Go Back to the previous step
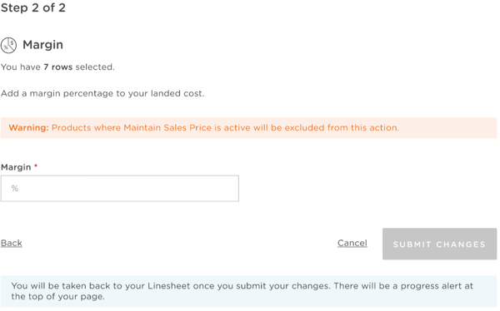The width and height of the screenshot is (500, 311). pos(12,243)
